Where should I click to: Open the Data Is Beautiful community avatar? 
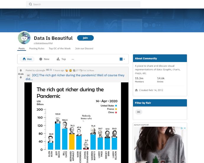(24, 38)
